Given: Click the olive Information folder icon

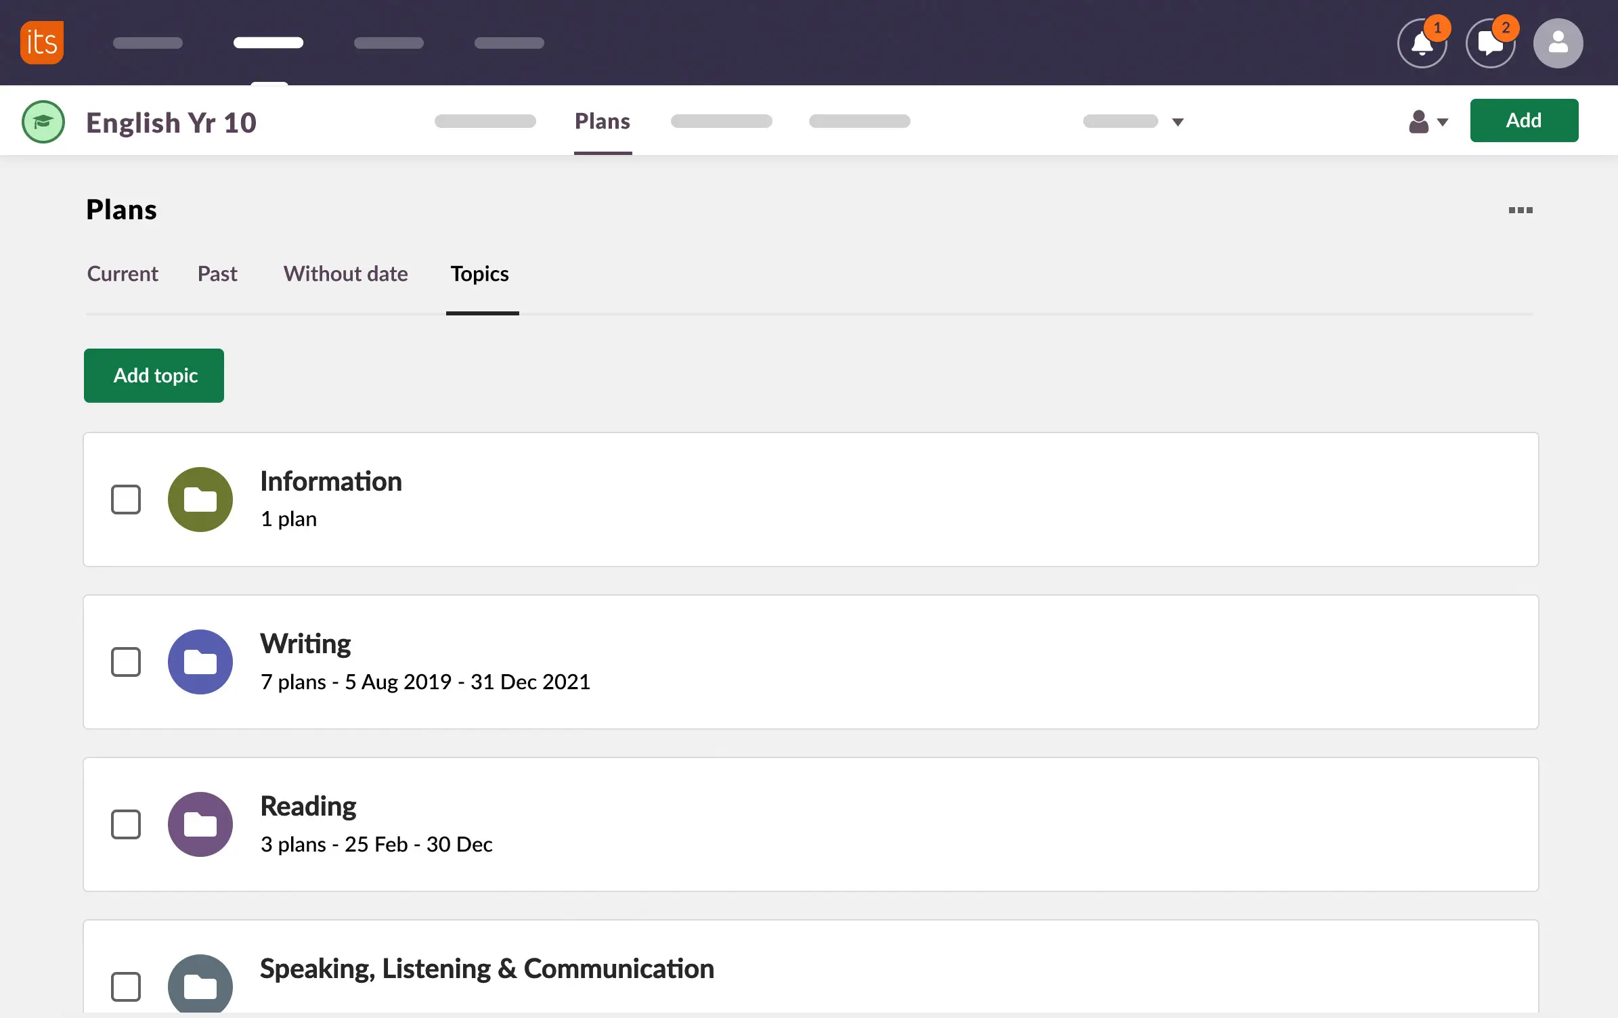Looking at the screenshot, I should pos(200,500).
